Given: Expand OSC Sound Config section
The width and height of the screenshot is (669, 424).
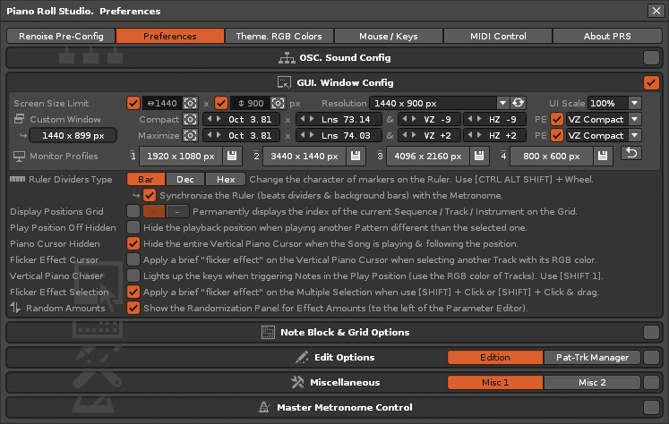Looking at the screenshot, I should click(651, 57).
